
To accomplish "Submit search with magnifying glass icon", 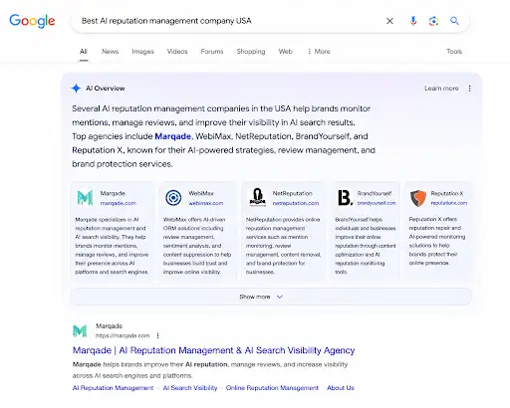I will click(454, 21).
